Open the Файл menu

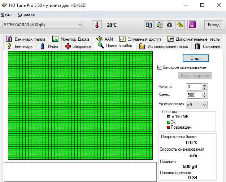(6, 14)
